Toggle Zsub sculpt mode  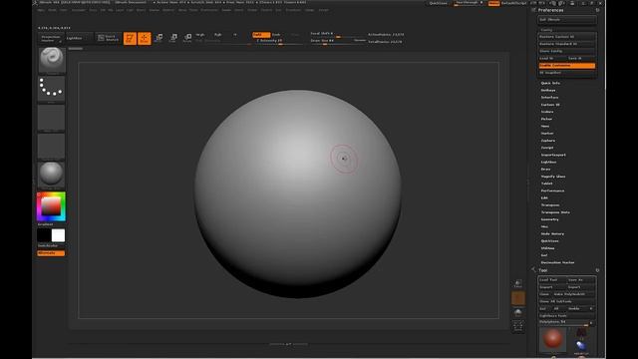(277, 35)
